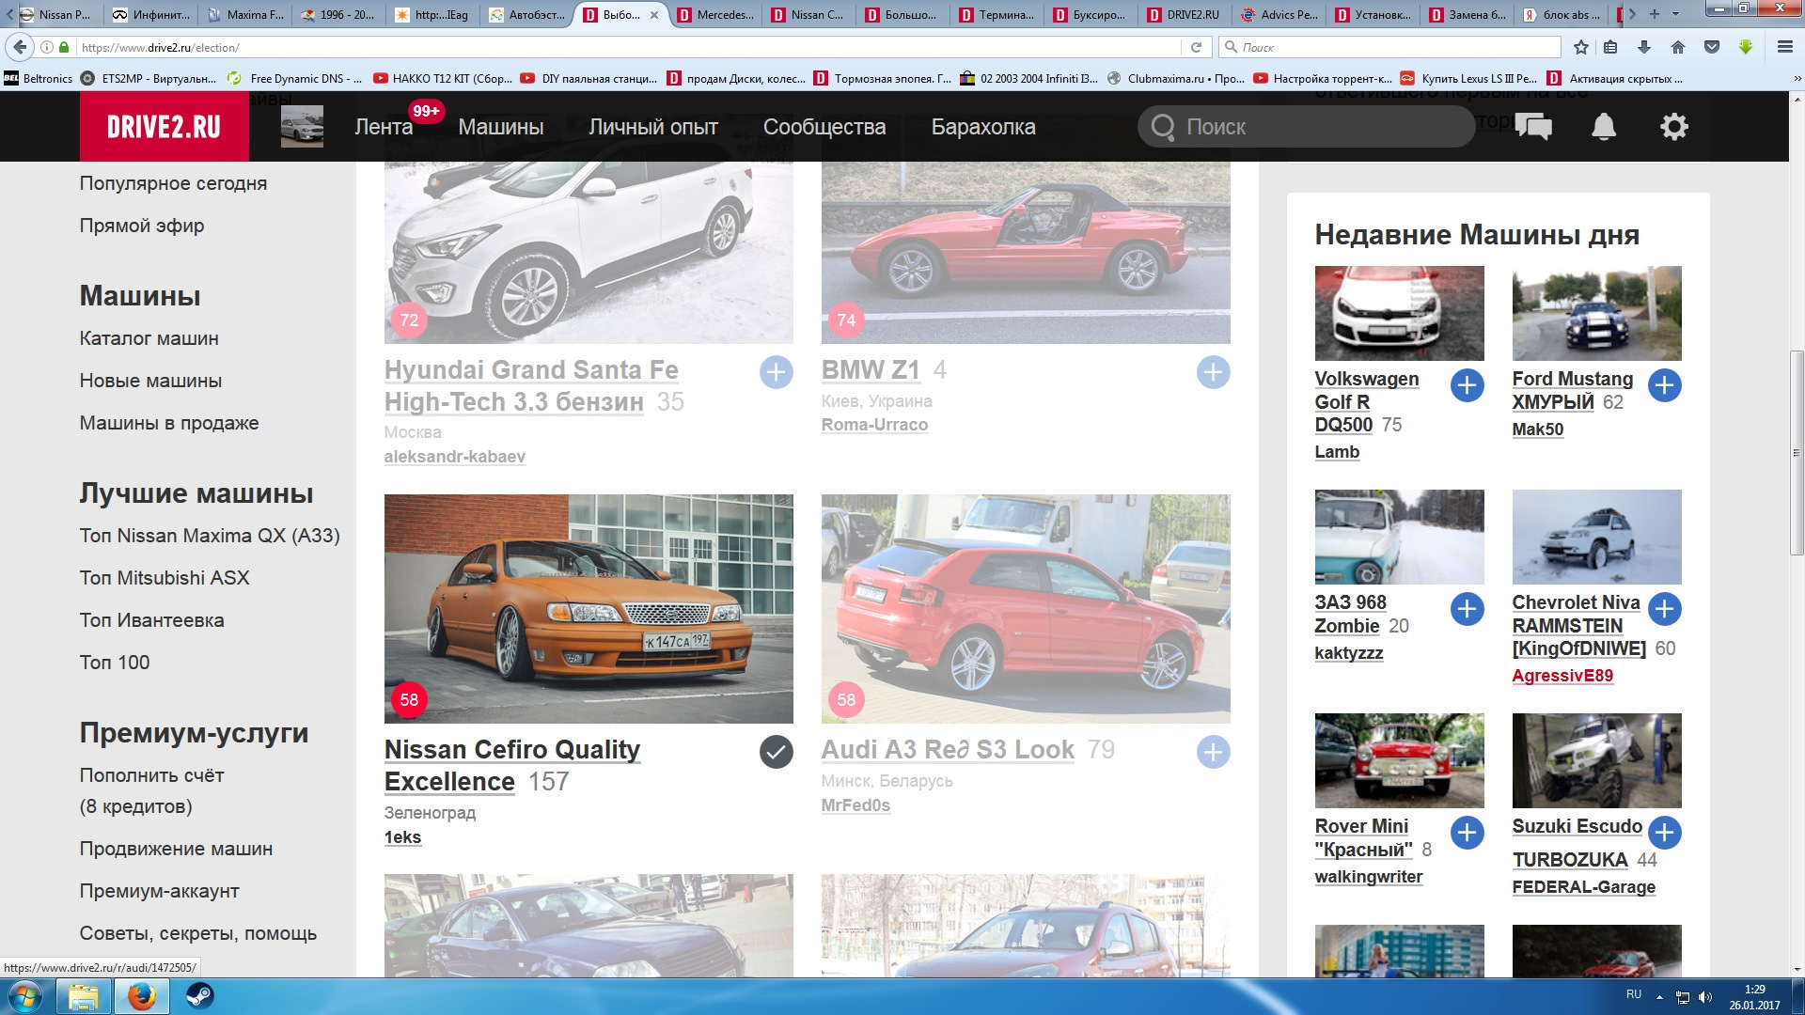The image size is (1805, 1015).
Task: Open user AgressivE89 profile
Action: [1562, 676]
